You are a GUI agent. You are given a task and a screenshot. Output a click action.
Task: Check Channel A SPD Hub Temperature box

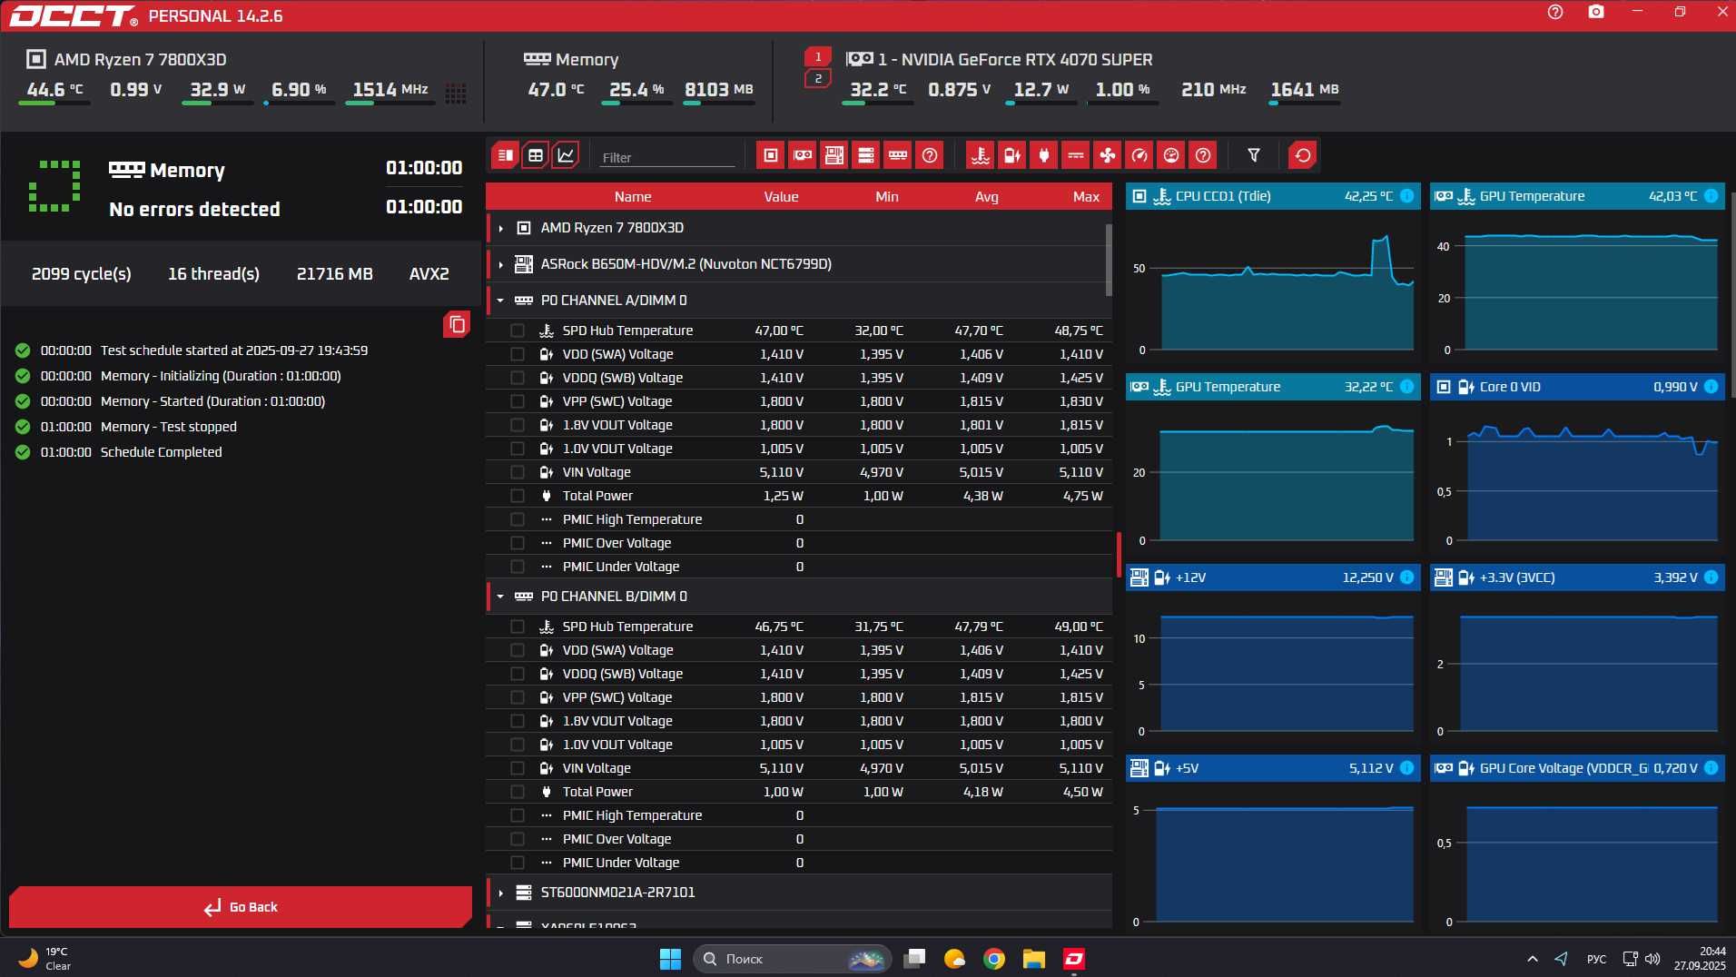(518, 331)
